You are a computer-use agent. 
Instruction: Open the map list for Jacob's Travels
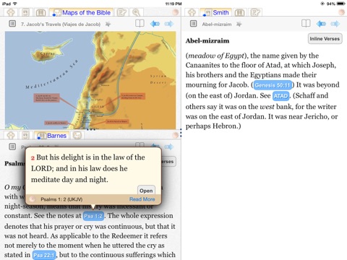tap(12, 24)
